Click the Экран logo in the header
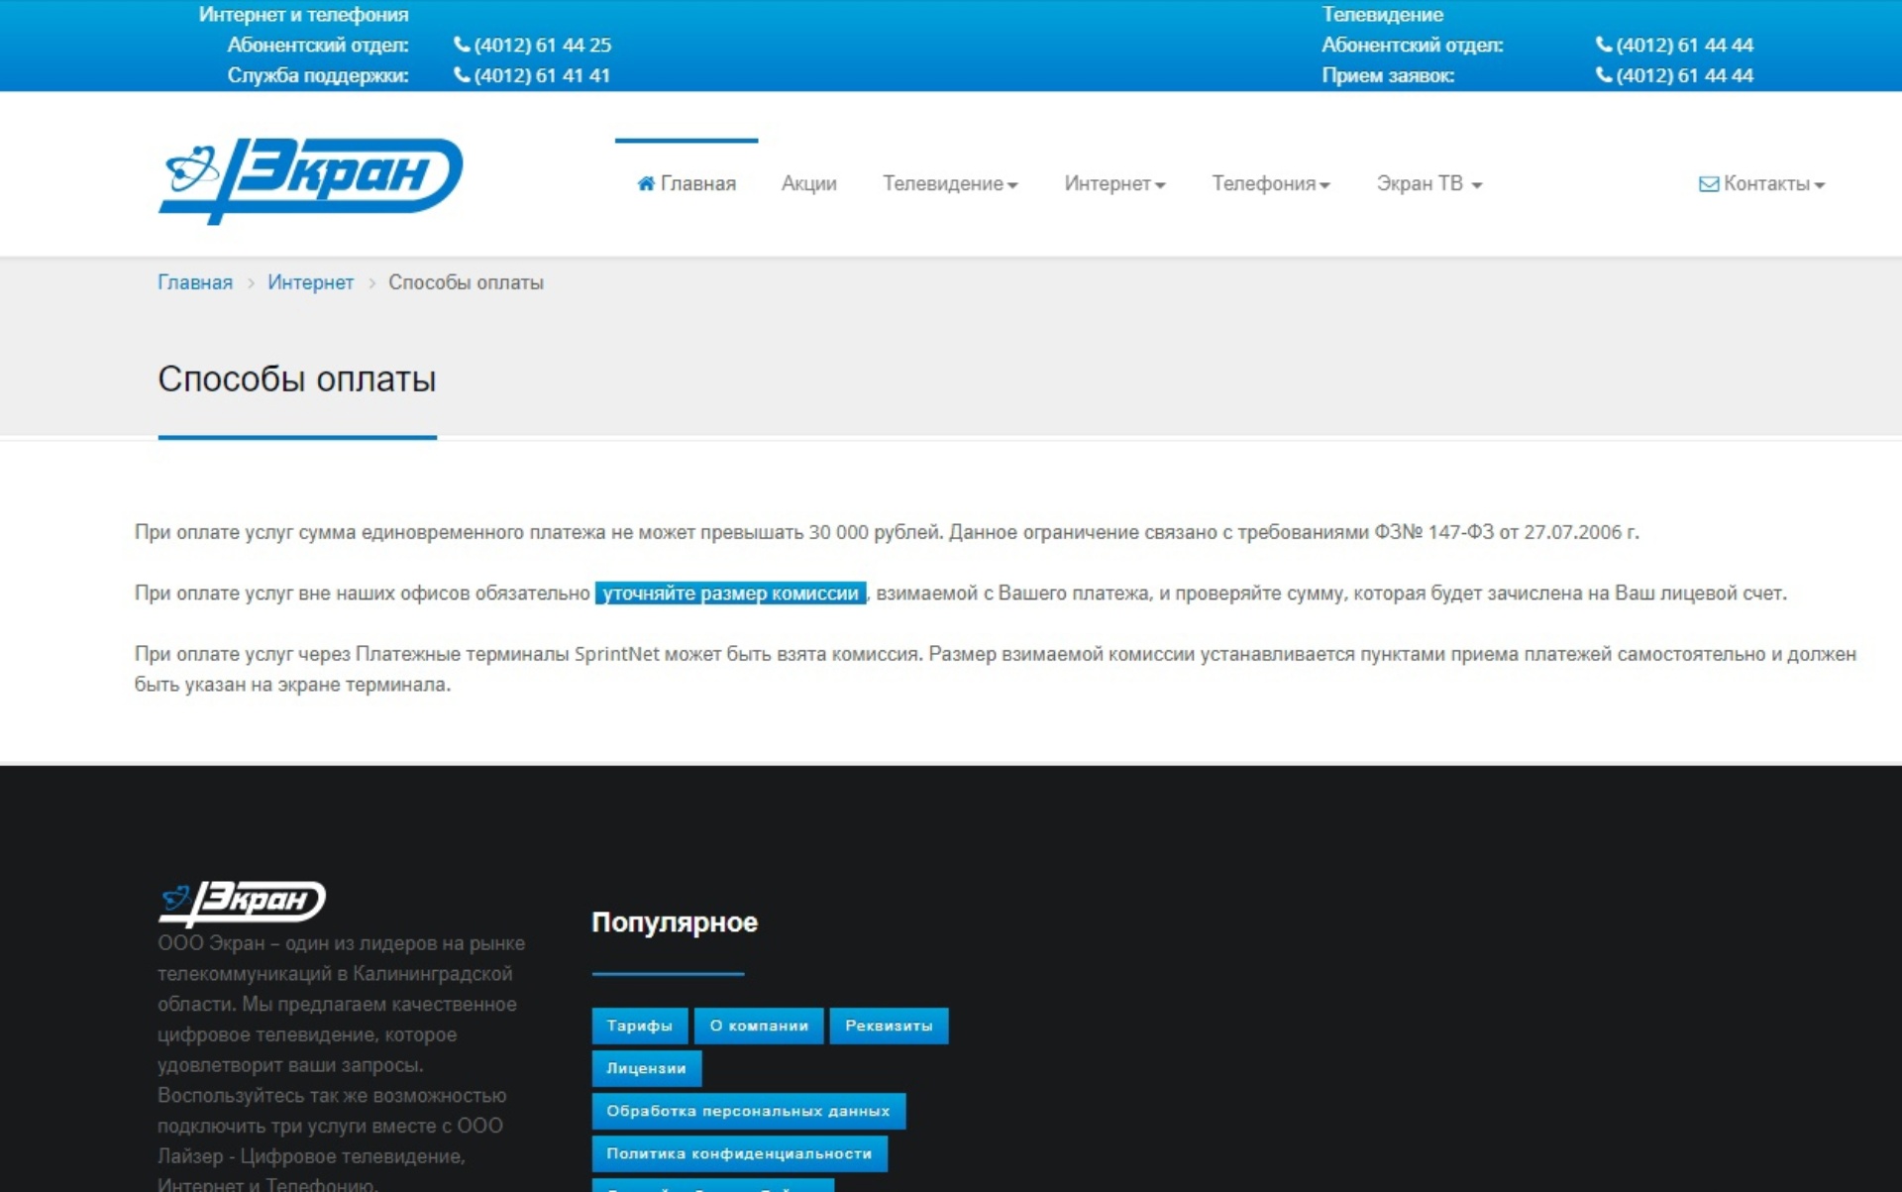 click(310, 179)
